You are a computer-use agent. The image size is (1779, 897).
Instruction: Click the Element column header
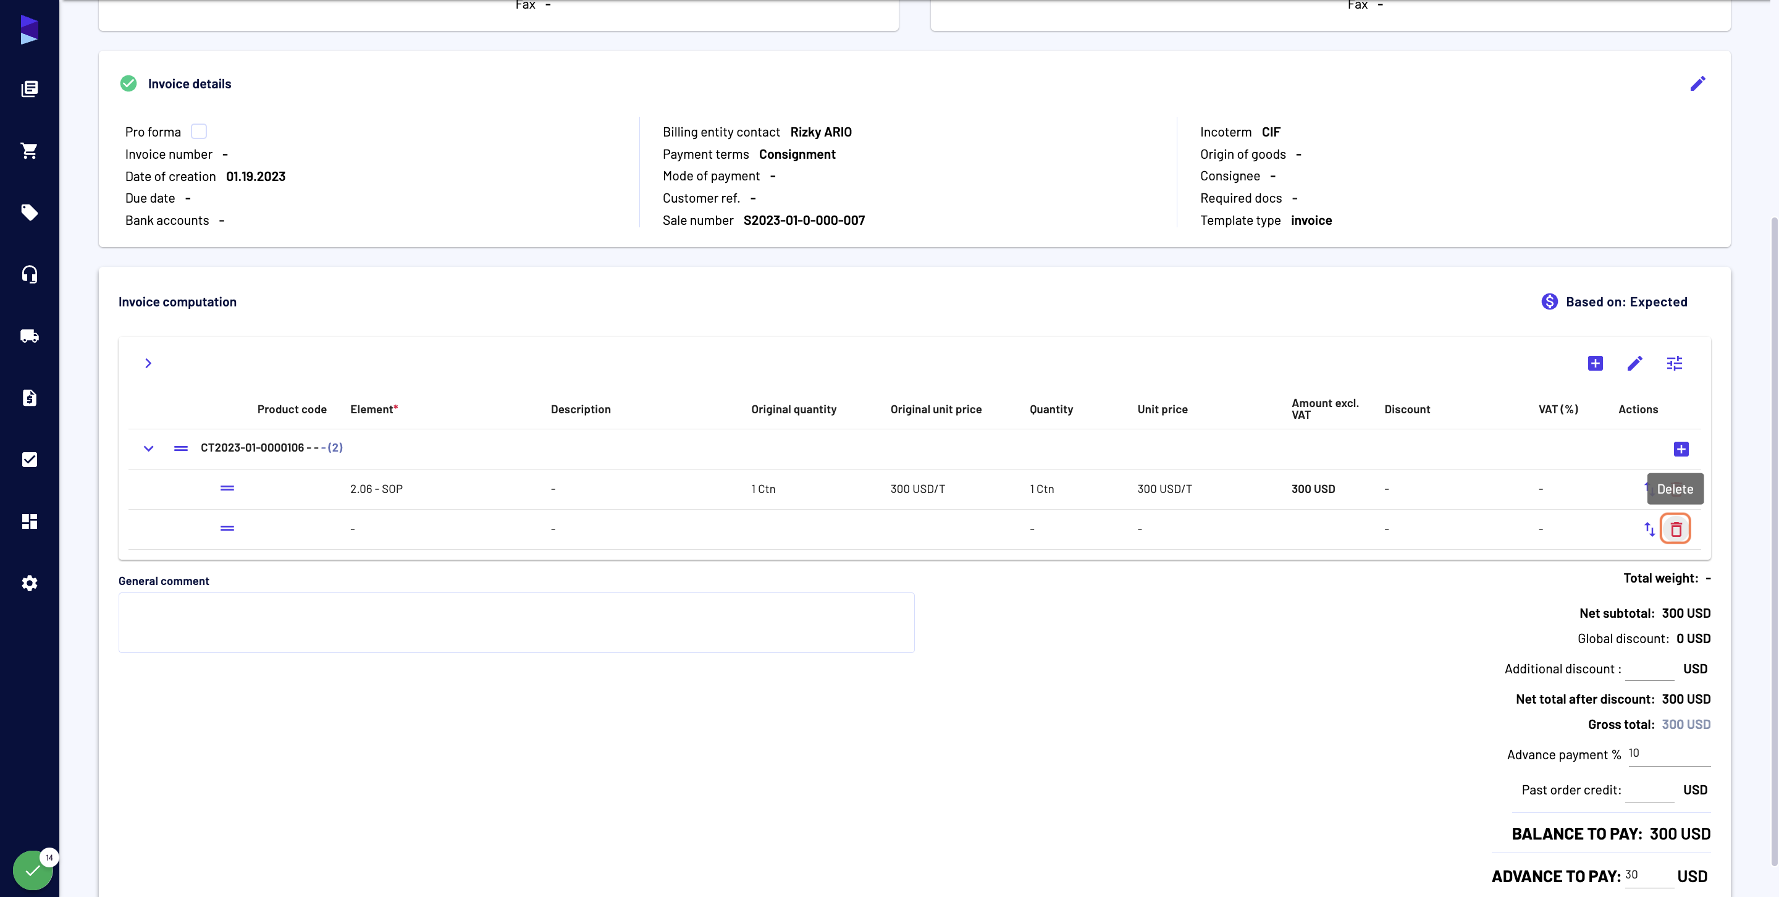click(x=374, y=410)
